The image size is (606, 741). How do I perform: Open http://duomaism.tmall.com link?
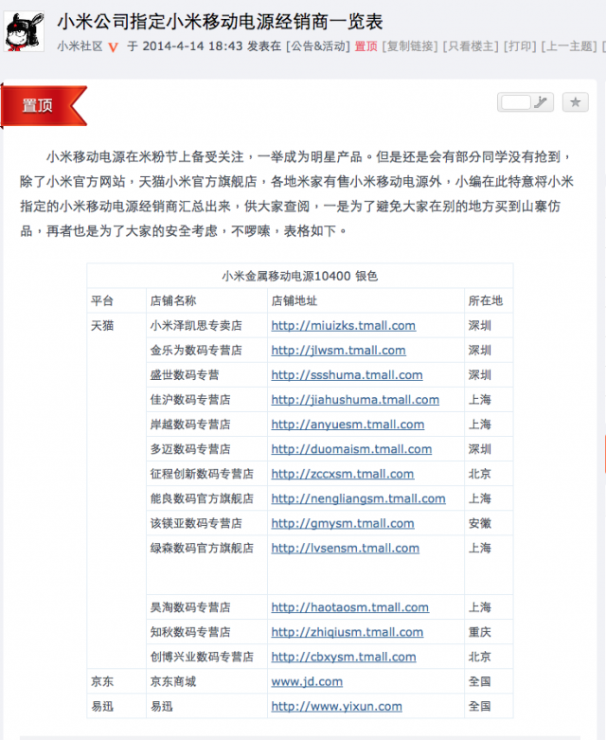coord(351,449)
